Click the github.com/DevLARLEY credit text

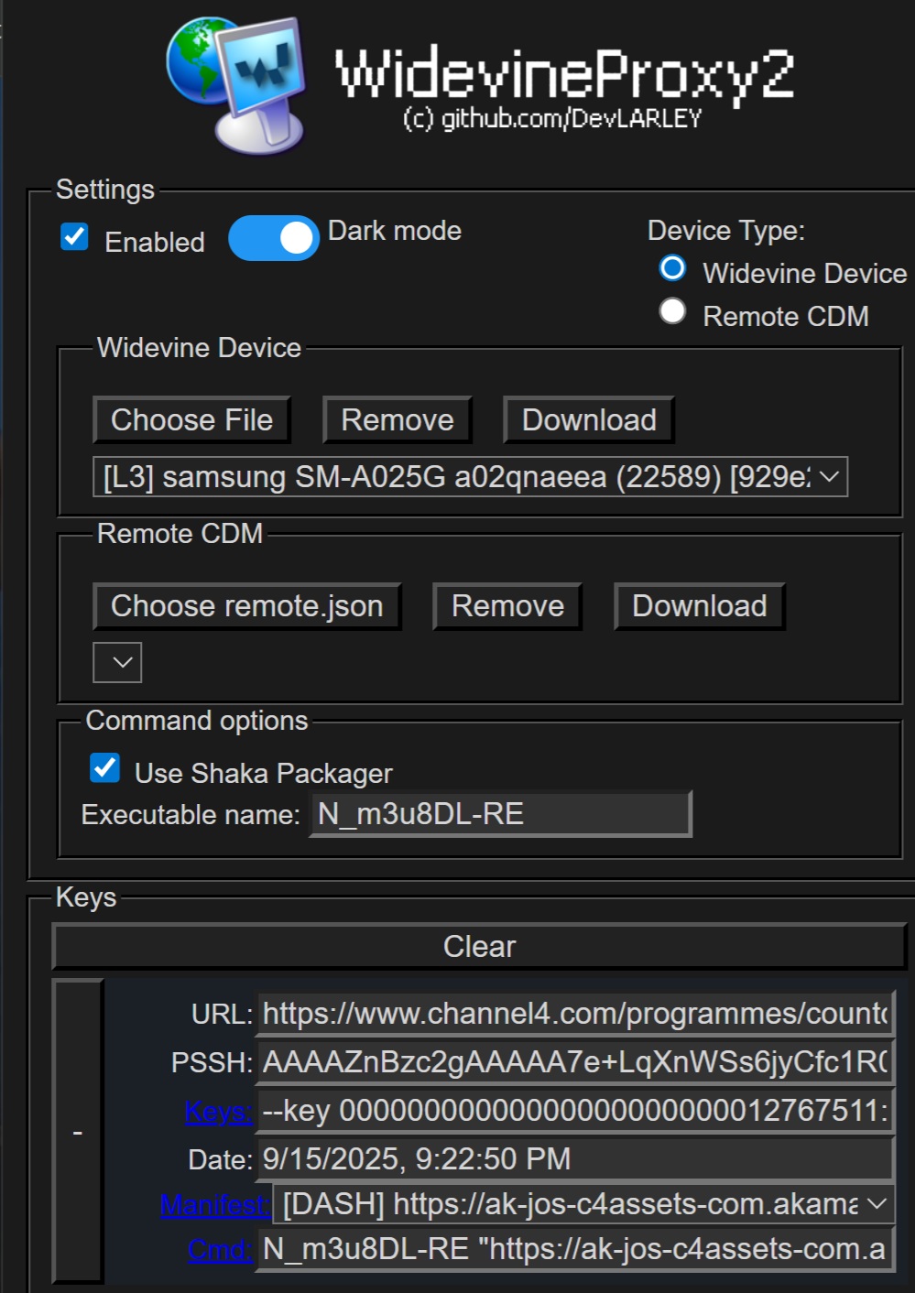[552, 119]
